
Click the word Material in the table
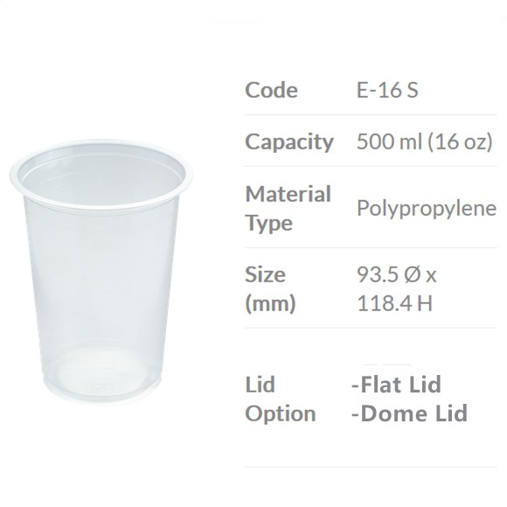(x=288, y=194)
